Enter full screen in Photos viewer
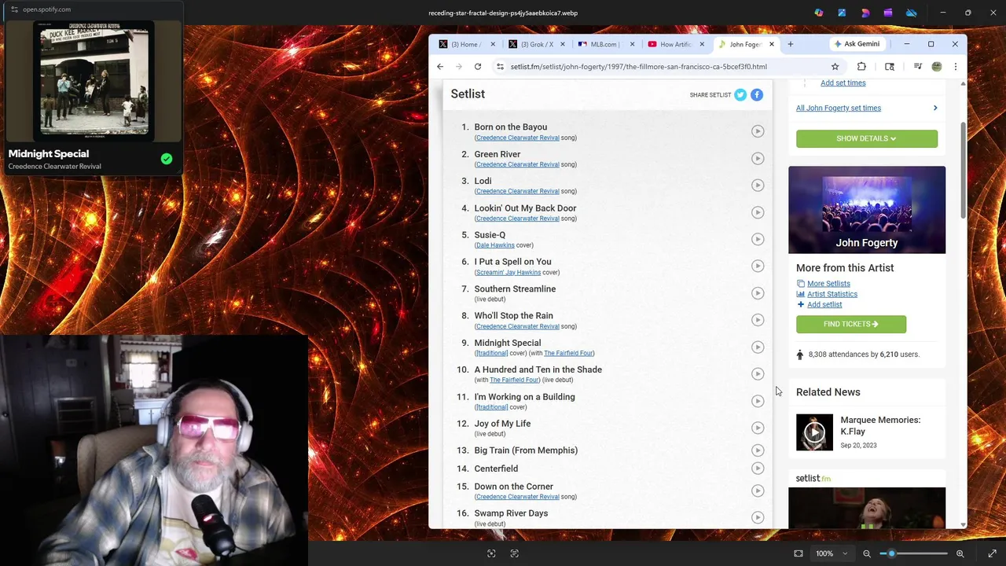The width and height of the screenshot is (1006, 566). (992, 553)
